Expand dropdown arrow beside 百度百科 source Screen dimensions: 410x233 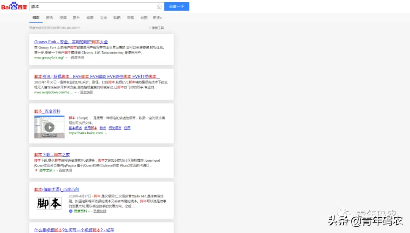coord(89,211)
